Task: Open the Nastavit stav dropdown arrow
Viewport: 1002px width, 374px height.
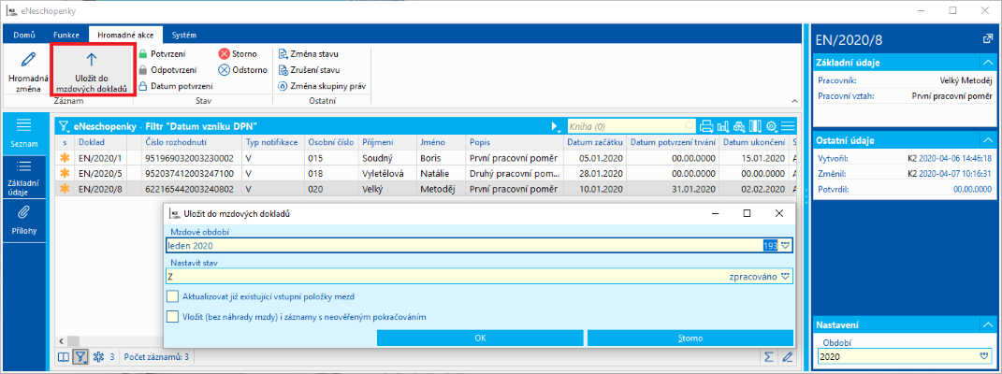Action: 785,277
